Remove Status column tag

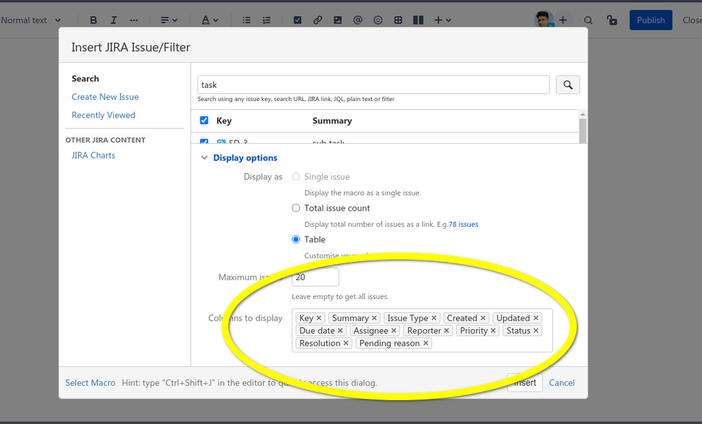point(536,331)
